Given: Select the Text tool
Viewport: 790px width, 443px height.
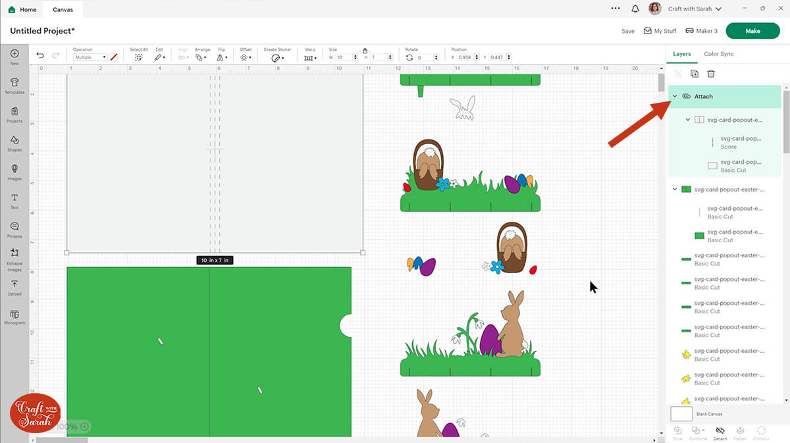Looking at the screenshot, I should coord(14,201).
